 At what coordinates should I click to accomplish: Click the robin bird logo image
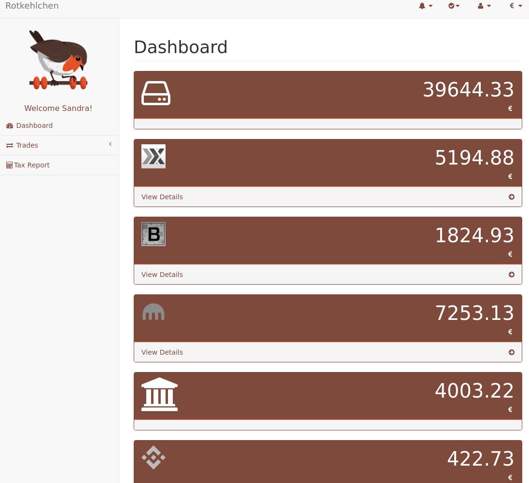58,59
